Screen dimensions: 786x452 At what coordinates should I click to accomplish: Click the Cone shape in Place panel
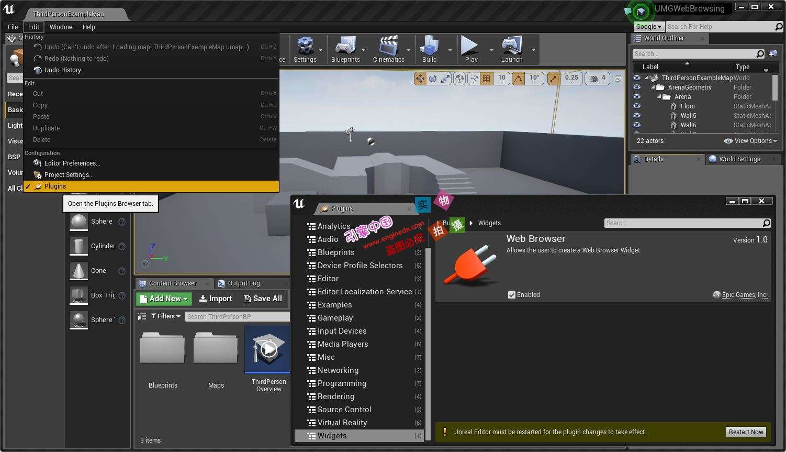click(92, 271)
